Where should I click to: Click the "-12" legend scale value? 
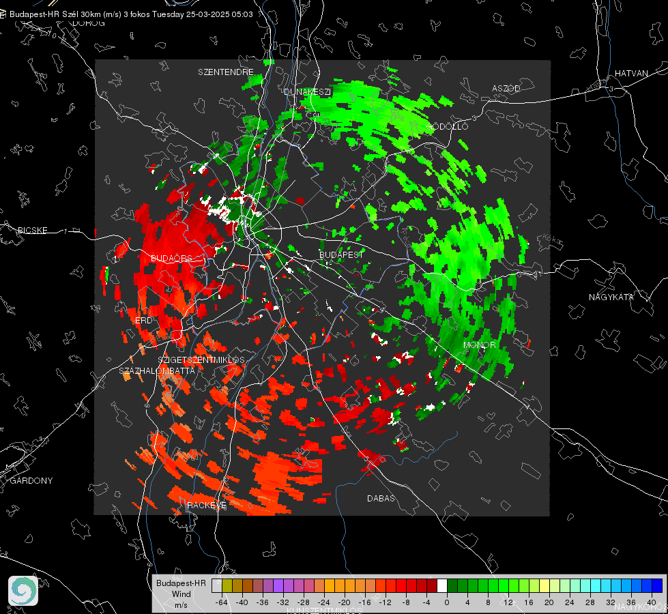(385, 602)
